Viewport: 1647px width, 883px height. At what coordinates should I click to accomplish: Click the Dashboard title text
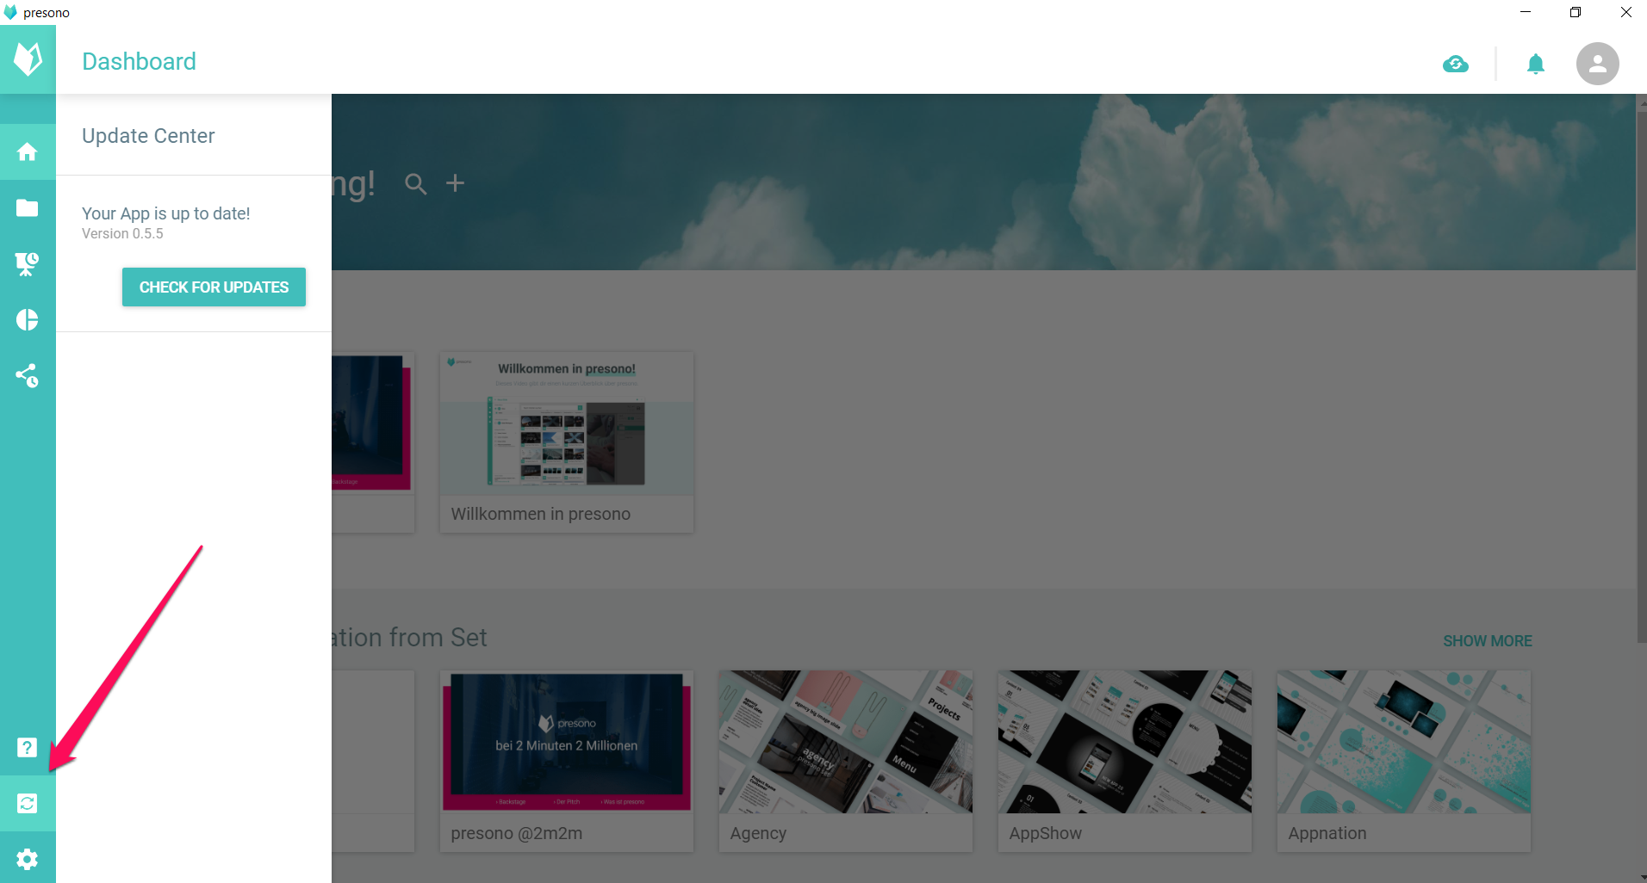tap(139, 61)
